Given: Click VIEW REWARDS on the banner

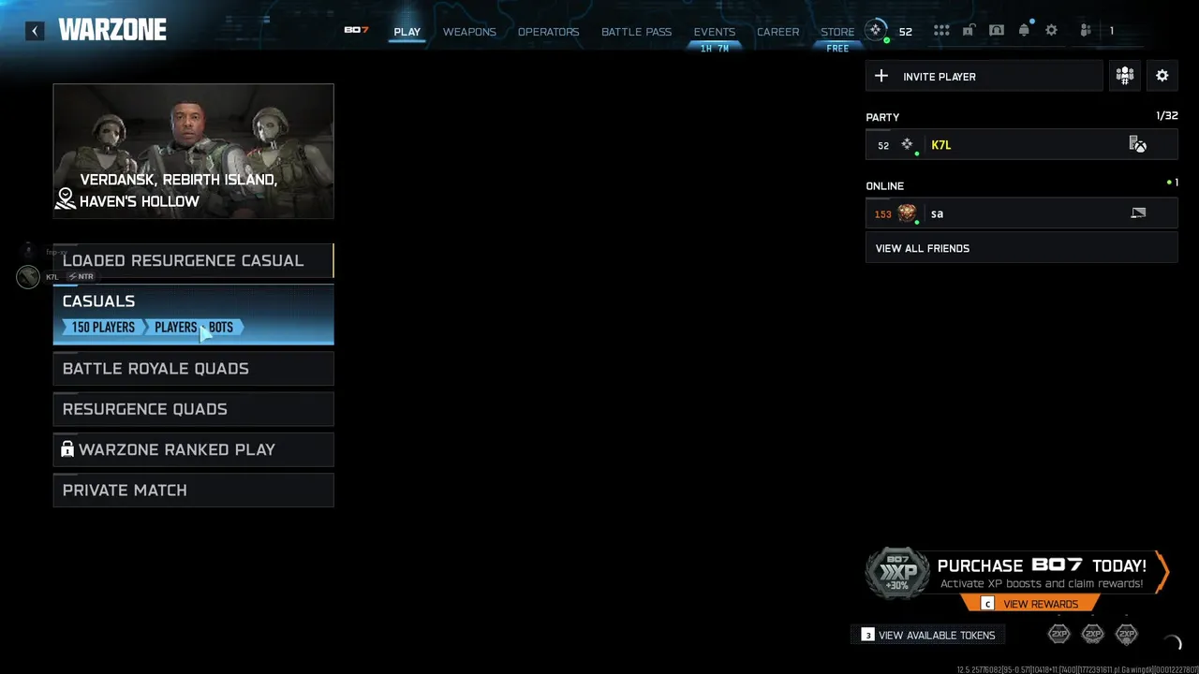Looking at the screenshot, I should (x=1029, y=604).
